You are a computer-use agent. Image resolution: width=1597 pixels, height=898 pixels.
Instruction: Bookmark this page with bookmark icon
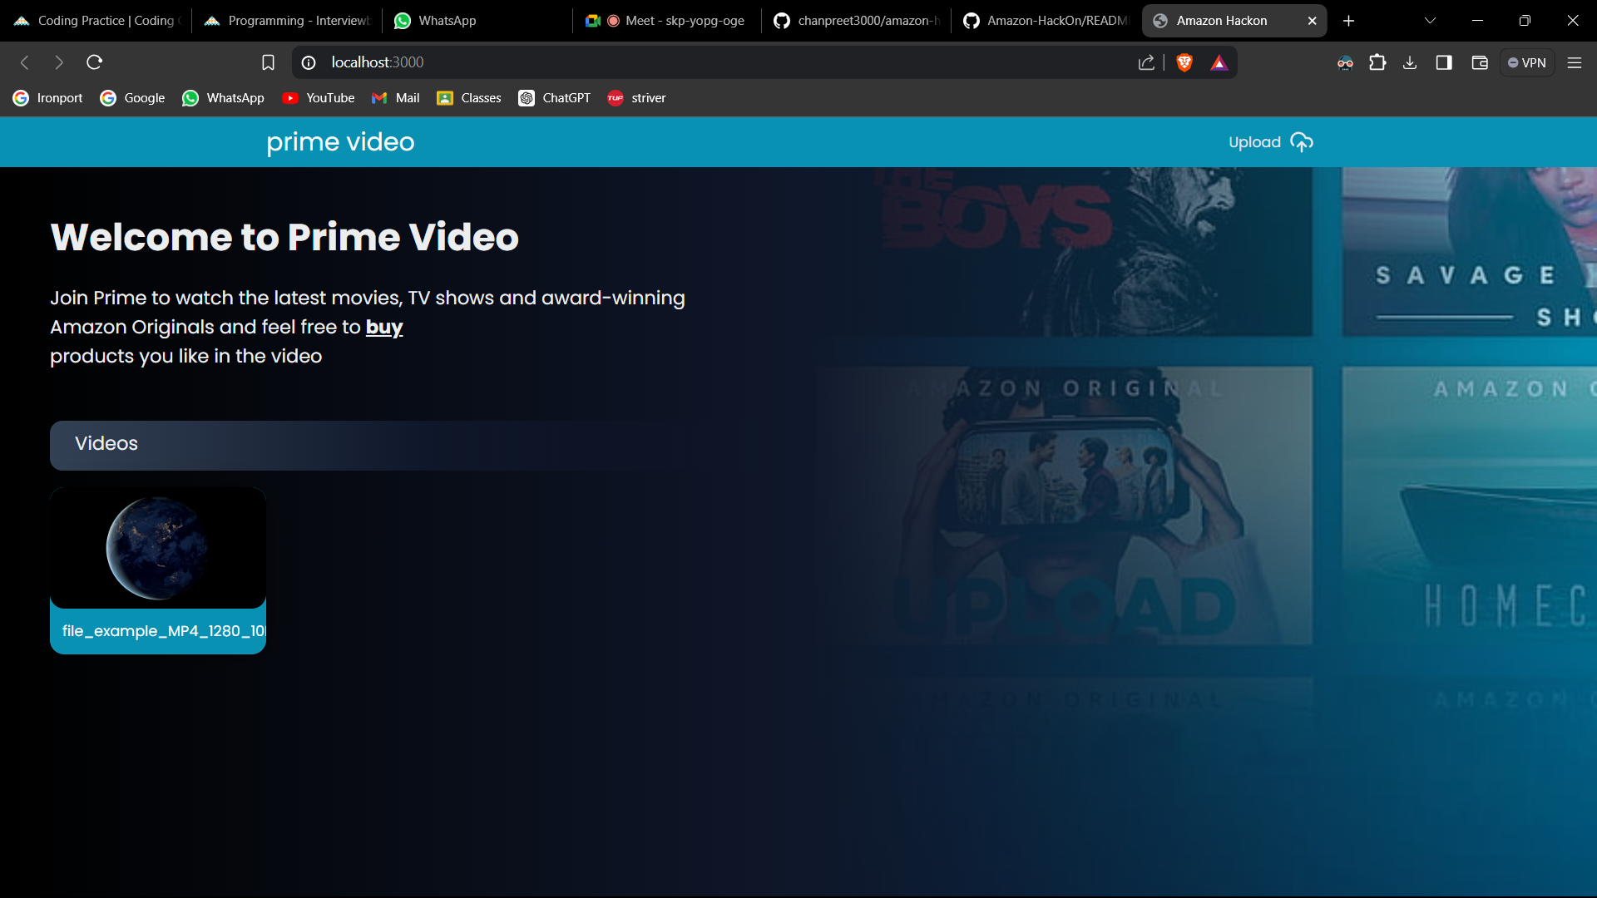tap(268, 62)
